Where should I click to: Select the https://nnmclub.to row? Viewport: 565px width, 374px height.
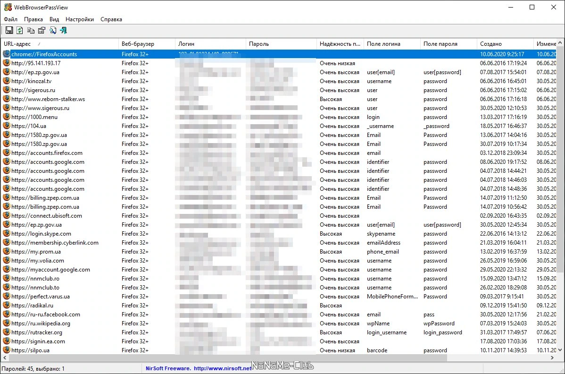[279, 288]
